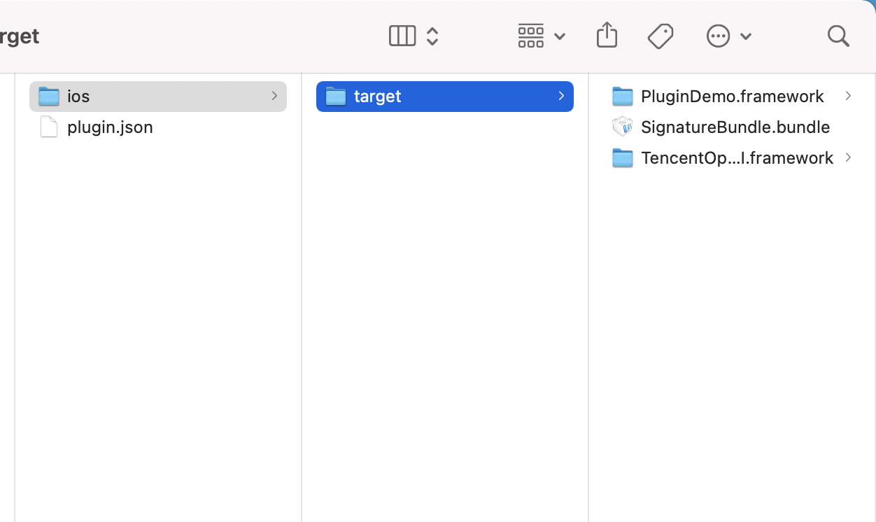This screenshot has width=876, height=522.
Task: Expand the ios folder chevron
Action: pos(274,96)
